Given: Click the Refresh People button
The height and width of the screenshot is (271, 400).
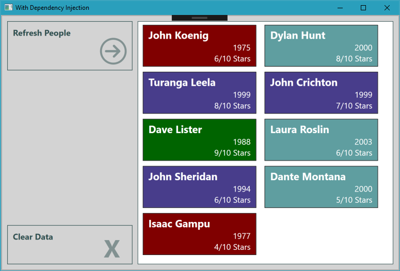Looking at the screenshot, I should point(70,45).
